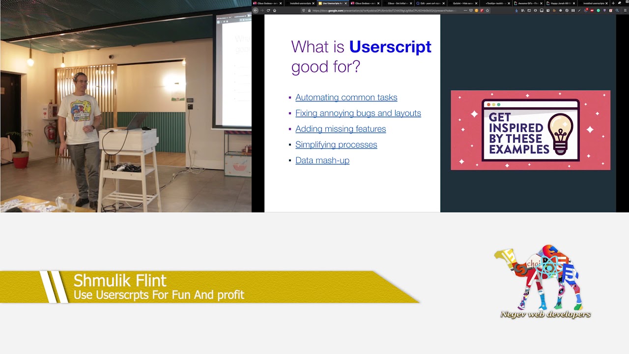Open the downloads arrow icon
The height and width of the screenshot is (354, 629).
point(516,10)
